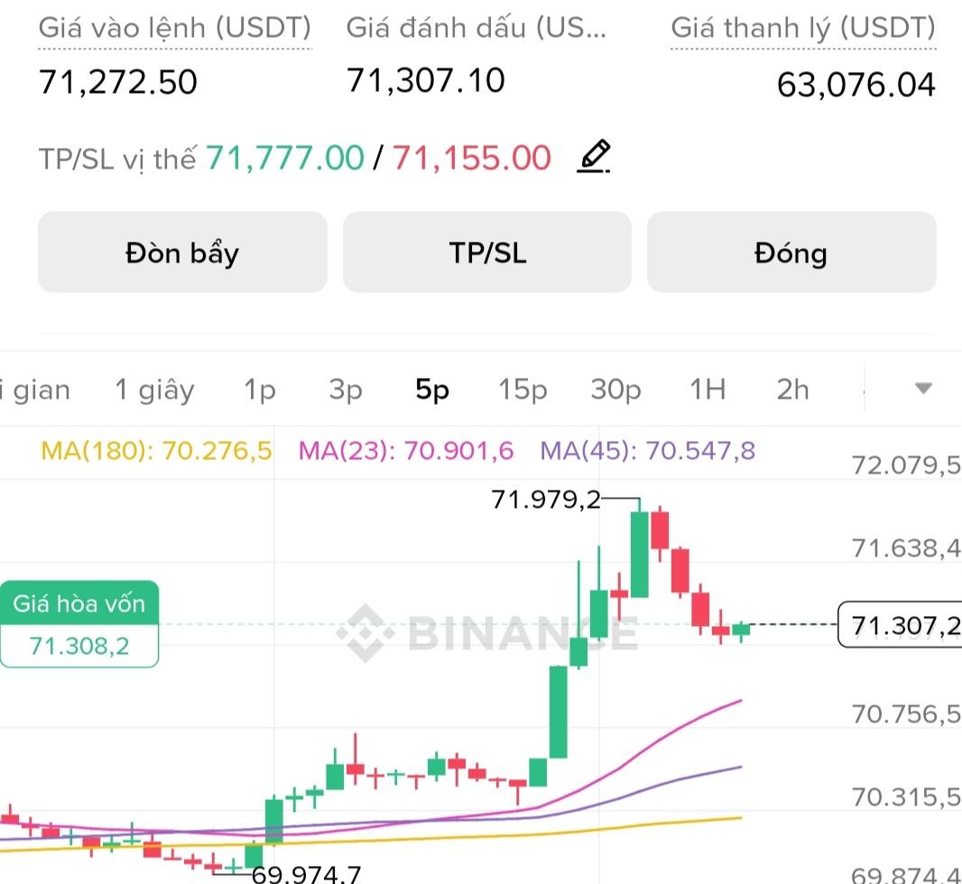Tap the Giá thanh lý label
Viewport: 962px width, 884px height.
[802, 28]
